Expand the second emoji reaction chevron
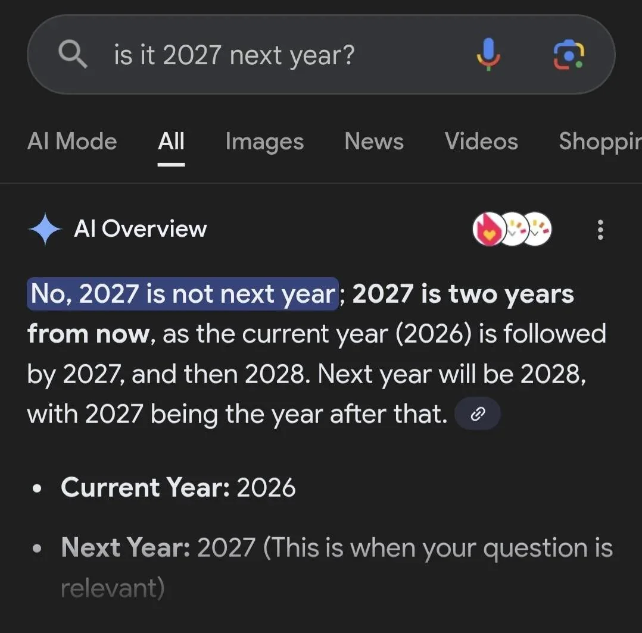Image resolution: width=642 pixels, height=633 pixels. click(x=534, y=234)
